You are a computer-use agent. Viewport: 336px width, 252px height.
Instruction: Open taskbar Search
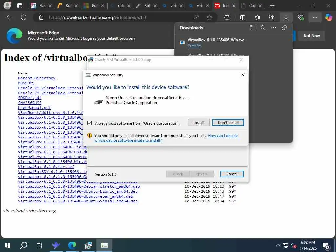point(23,245)
